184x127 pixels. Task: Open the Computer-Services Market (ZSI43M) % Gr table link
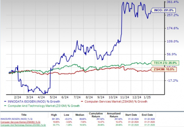coord(20,122)
